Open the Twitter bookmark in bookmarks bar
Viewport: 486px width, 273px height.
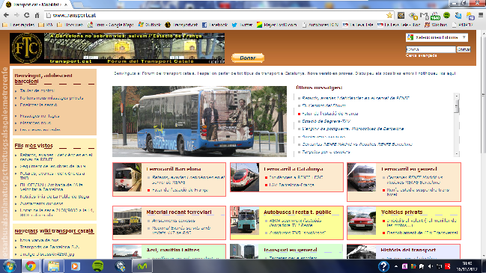click(x=242, y=25)
